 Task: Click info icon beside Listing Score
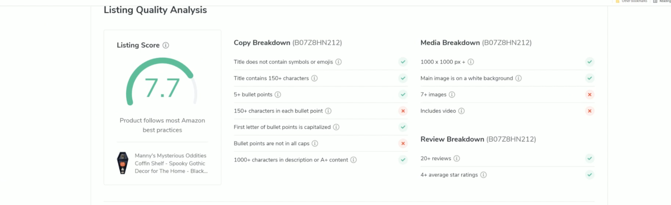166,45
